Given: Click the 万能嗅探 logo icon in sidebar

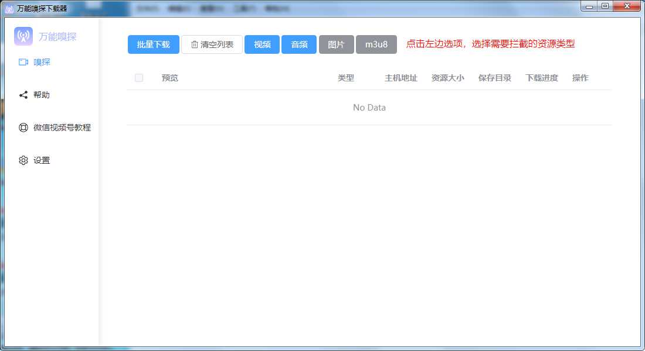Looking at the screenshot, I should [x=23, y=36].
